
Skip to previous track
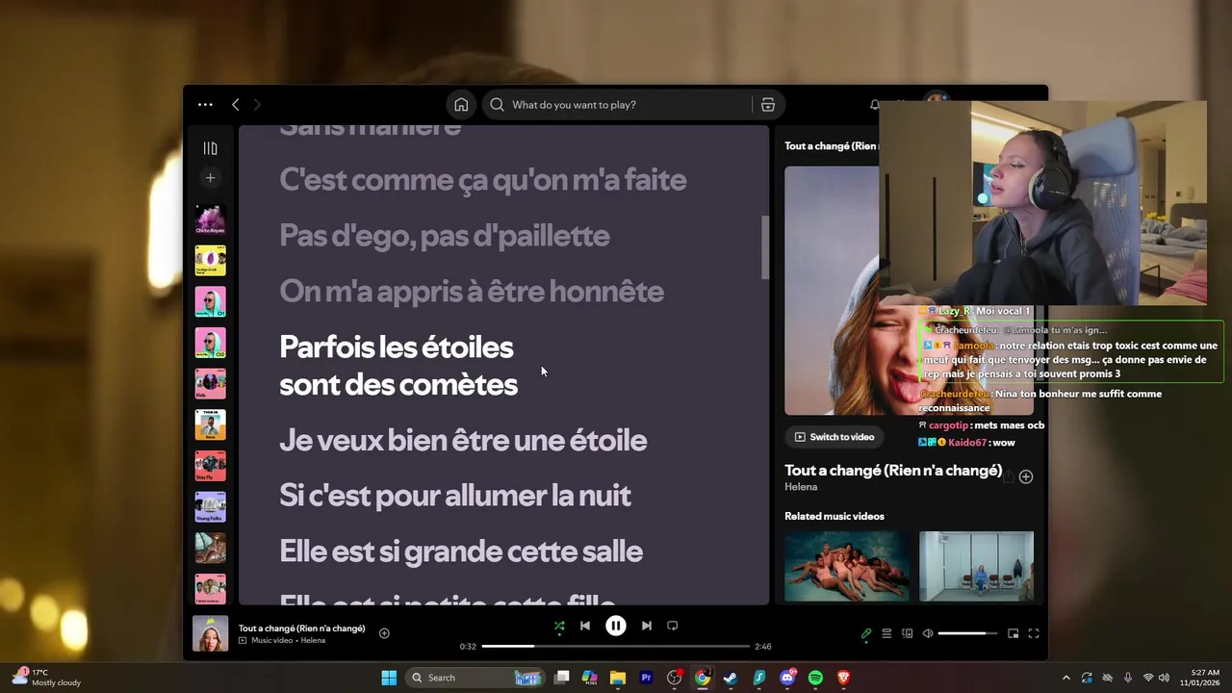coord(584,626)
